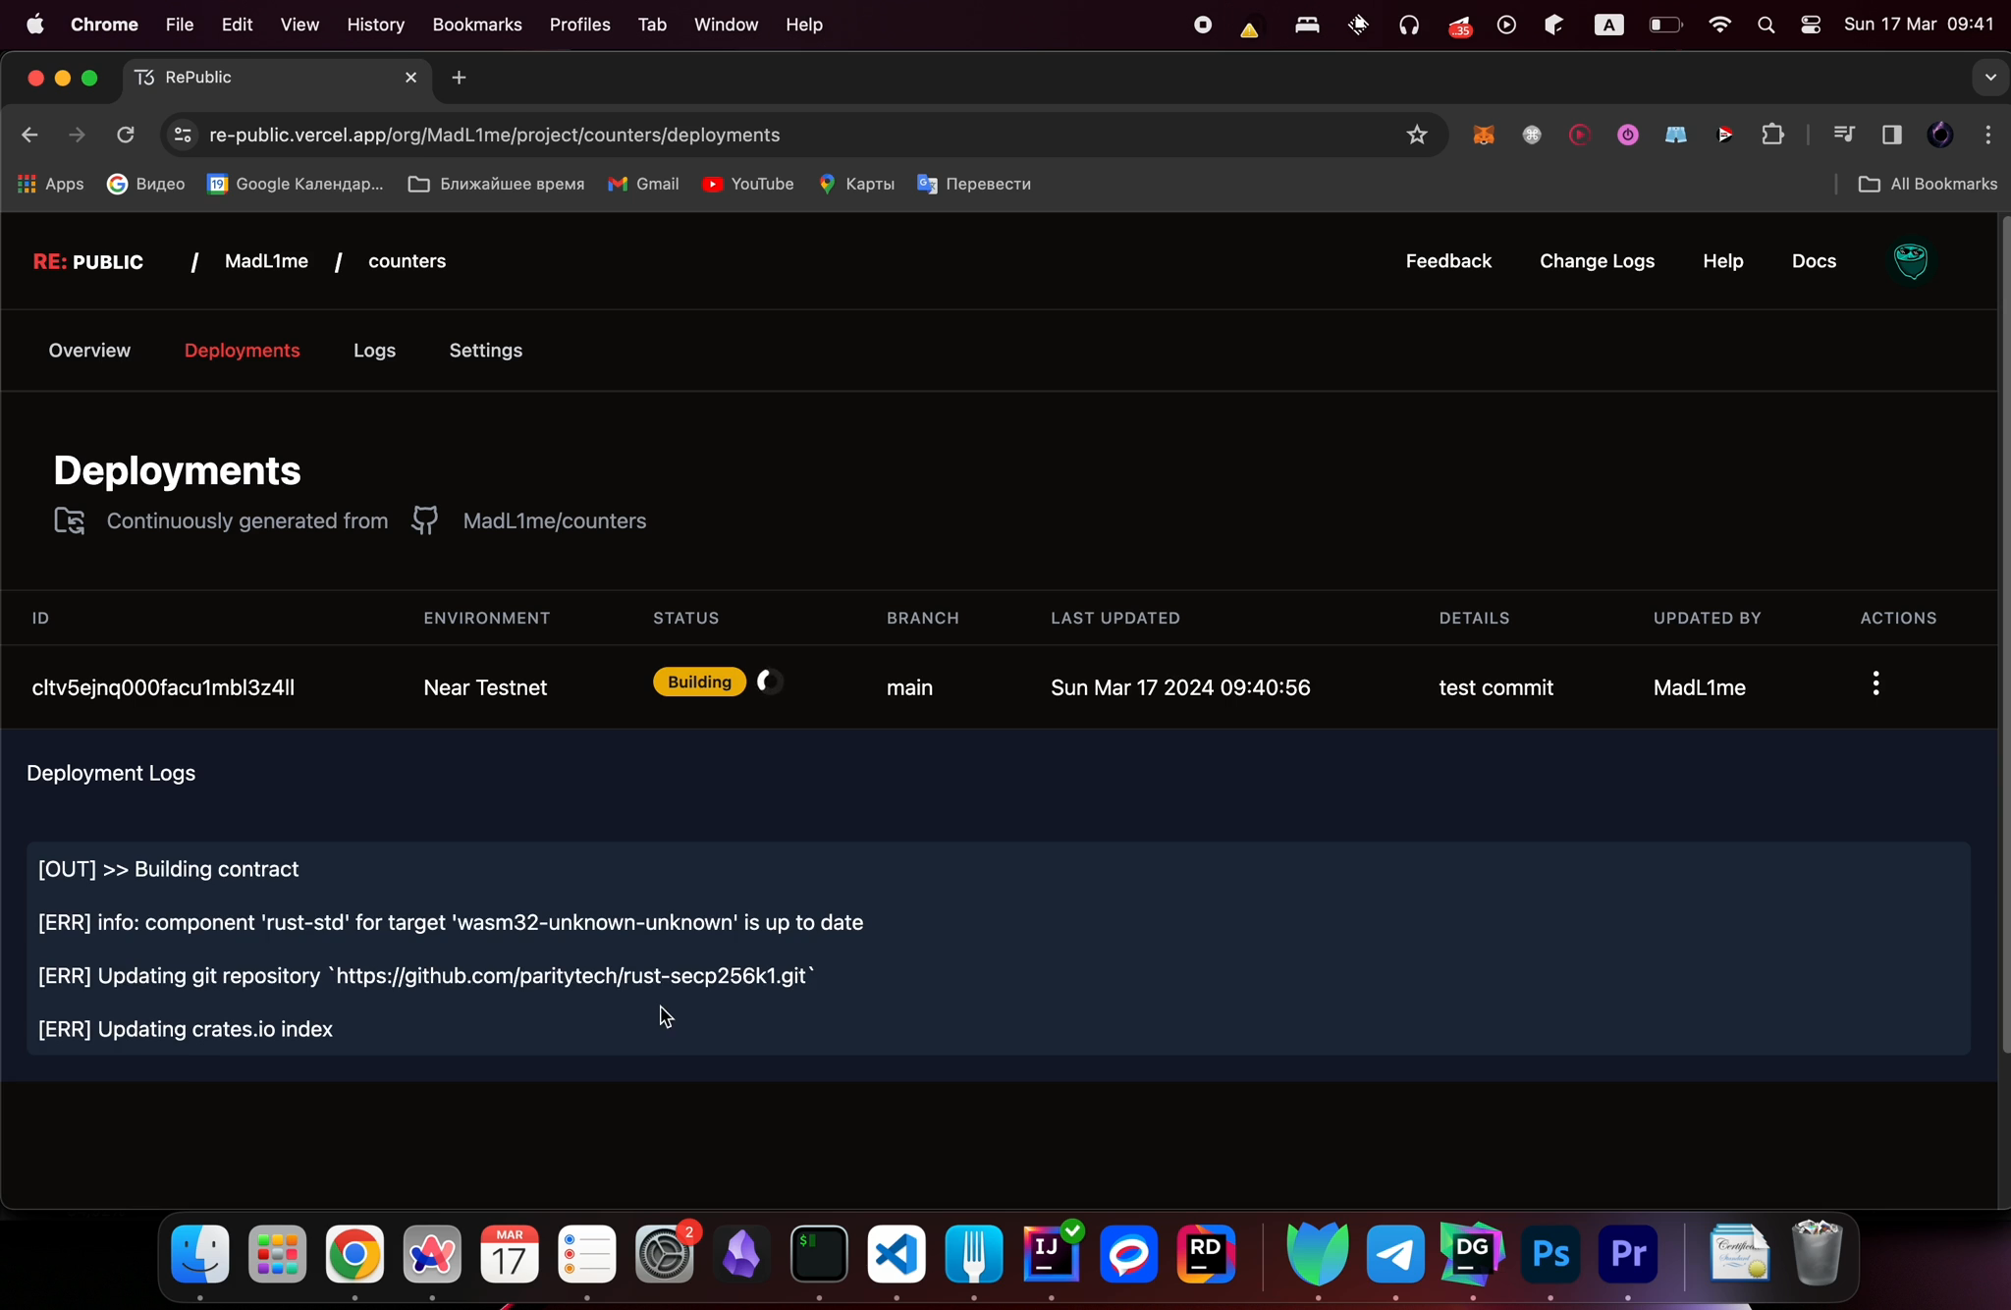Click the Updating crates.io index log line
The image size is (2011, 1310).
click(x=186, y=1029)
